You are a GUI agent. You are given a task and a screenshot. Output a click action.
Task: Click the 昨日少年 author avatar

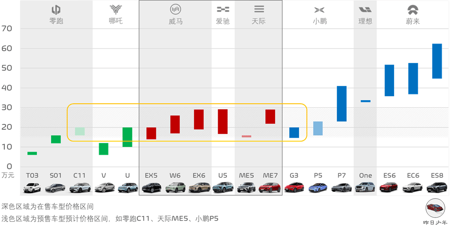pyautogui.click(x=435, y=209)
